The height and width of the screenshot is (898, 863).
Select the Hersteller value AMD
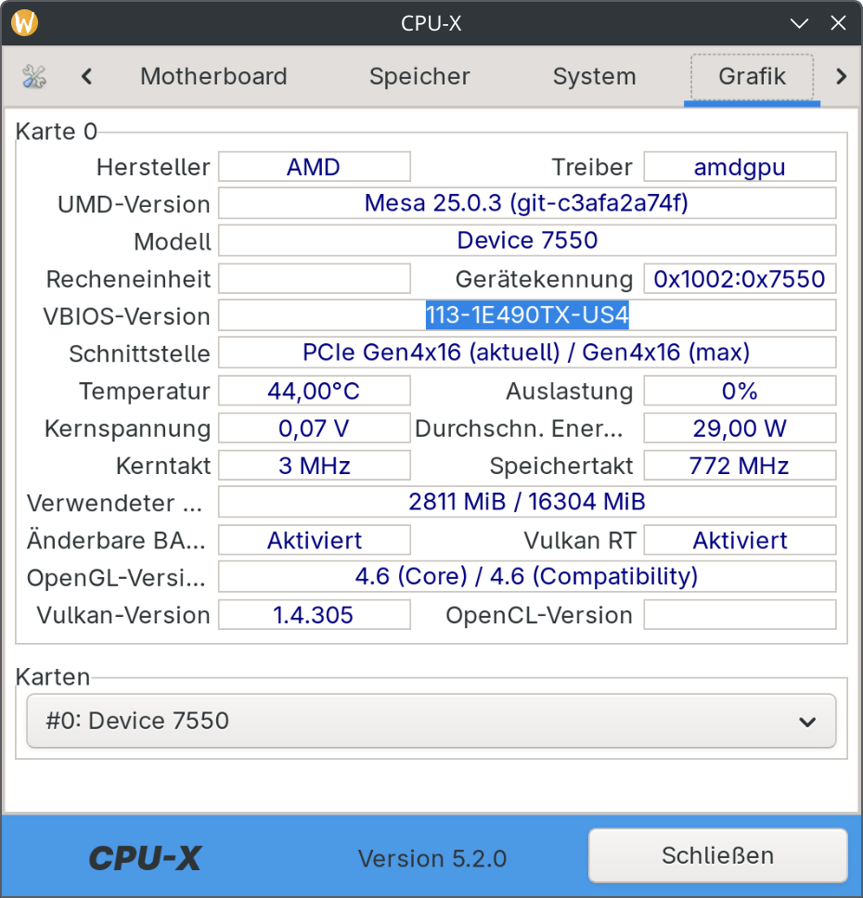(314, 167)
